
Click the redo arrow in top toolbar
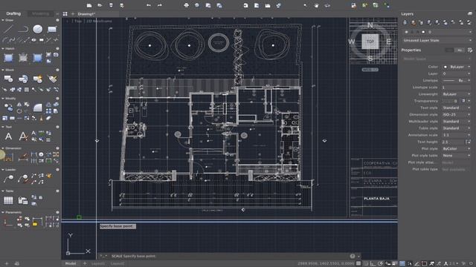160,5
